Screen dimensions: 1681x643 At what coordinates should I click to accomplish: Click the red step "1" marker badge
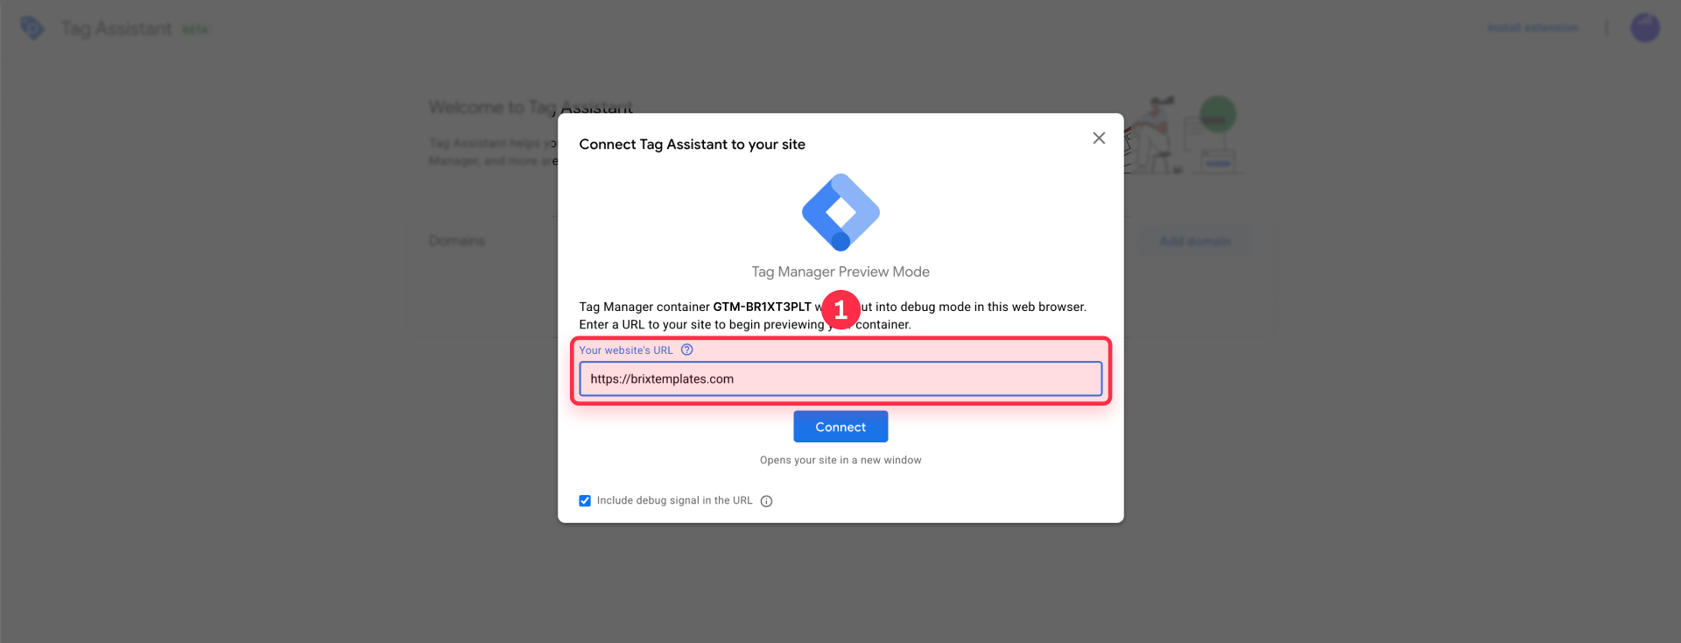coord(841,309)
